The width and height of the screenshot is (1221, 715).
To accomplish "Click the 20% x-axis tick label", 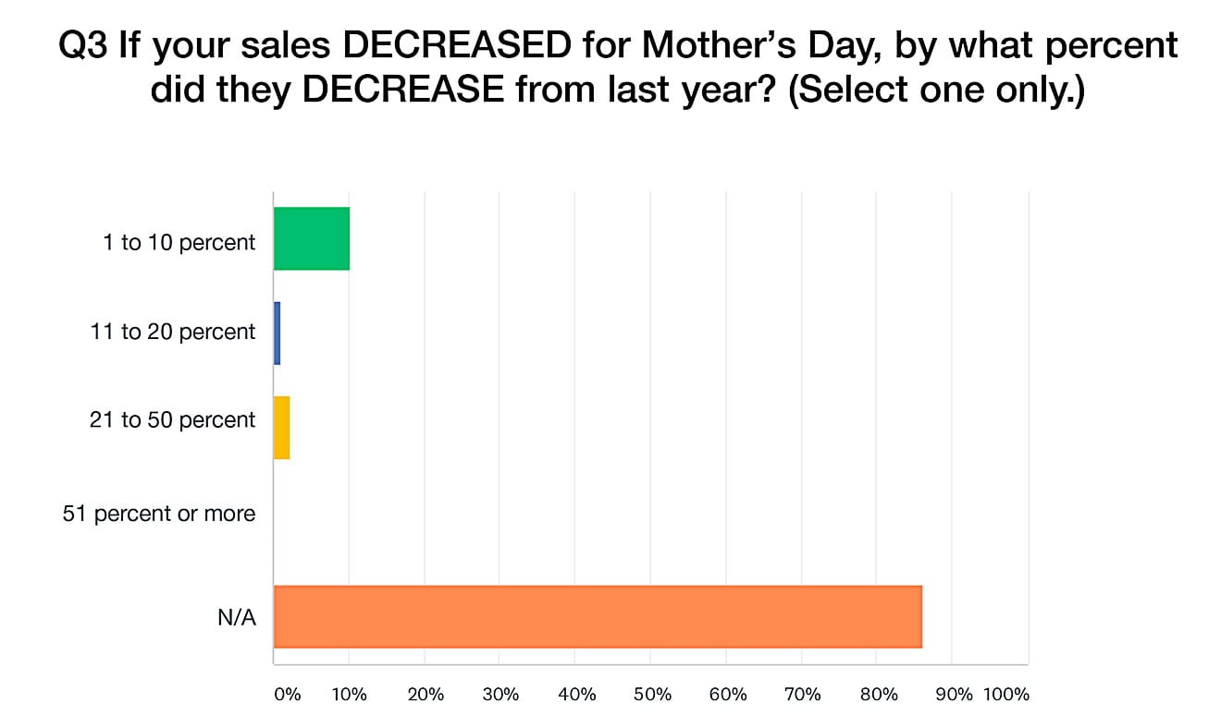I will point(425,695).
